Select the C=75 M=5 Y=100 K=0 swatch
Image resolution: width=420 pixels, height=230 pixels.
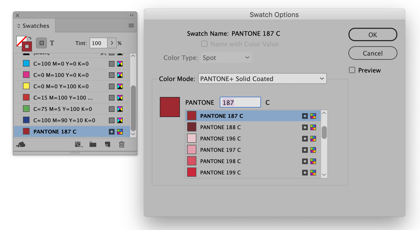72,109
